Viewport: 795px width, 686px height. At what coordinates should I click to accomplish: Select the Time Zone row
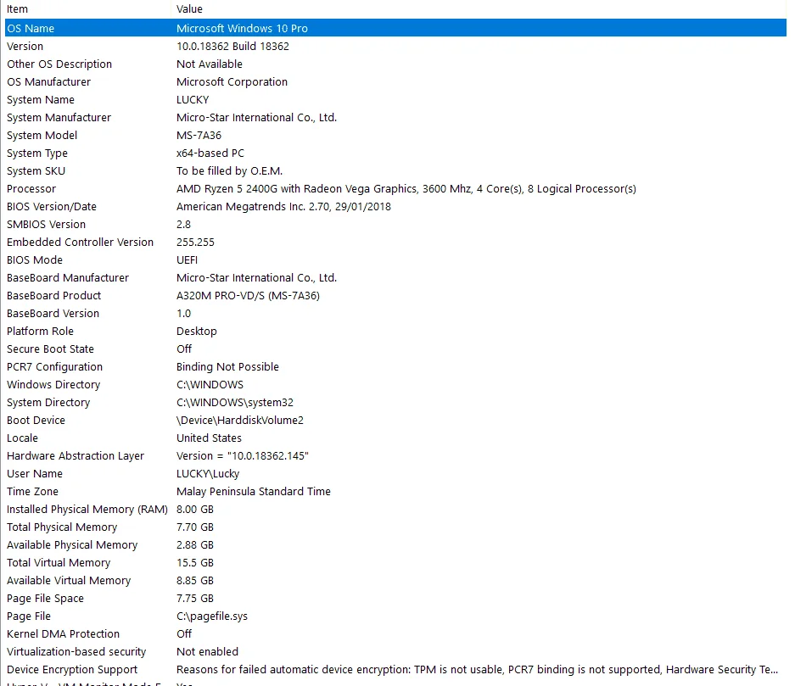tap(395, 492)
